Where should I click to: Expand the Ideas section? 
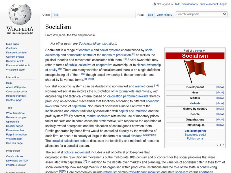220,92
